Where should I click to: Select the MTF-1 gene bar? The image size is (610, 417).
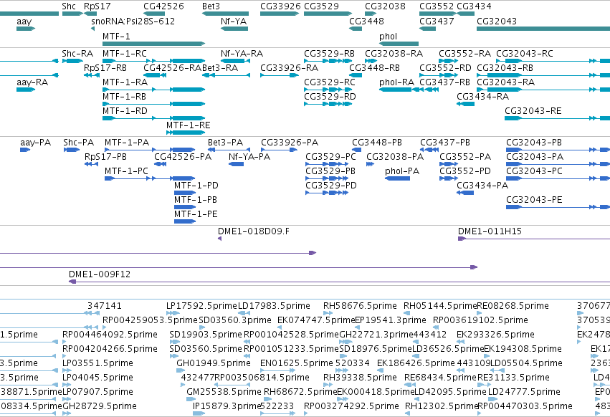tap(153, 44)
